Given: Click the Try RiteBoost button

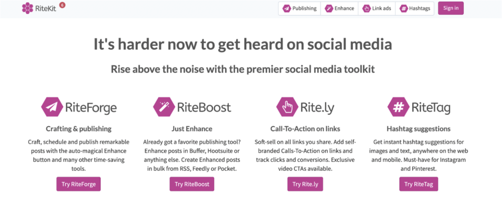Looking at the screenshot, I should coord(192,184).
